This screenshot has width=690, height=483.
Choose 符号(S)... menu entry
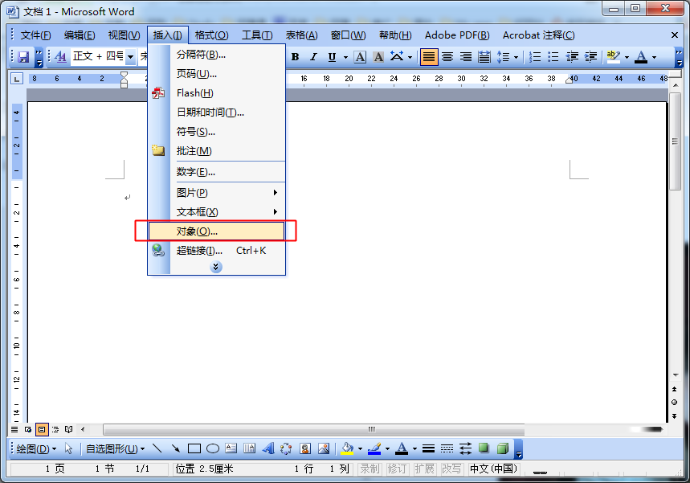click(216, 132)
